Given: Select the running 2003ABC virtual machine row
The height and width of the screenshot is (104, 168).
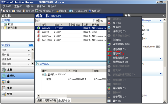Looking at the screenshot, I should tap(71, 28).
